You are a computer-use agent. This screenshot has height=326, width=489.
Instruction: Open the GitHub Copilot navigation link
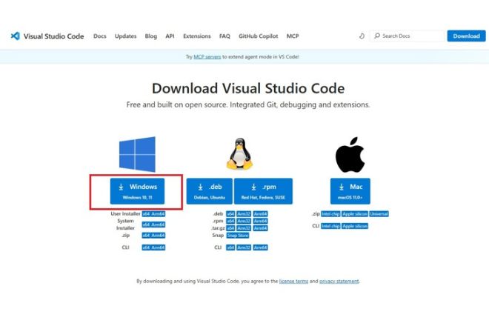click(259, 36)
